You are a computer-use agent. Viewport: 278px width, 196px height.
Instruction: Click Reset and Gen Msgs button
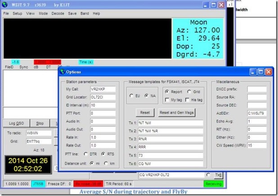pos(177,113)
